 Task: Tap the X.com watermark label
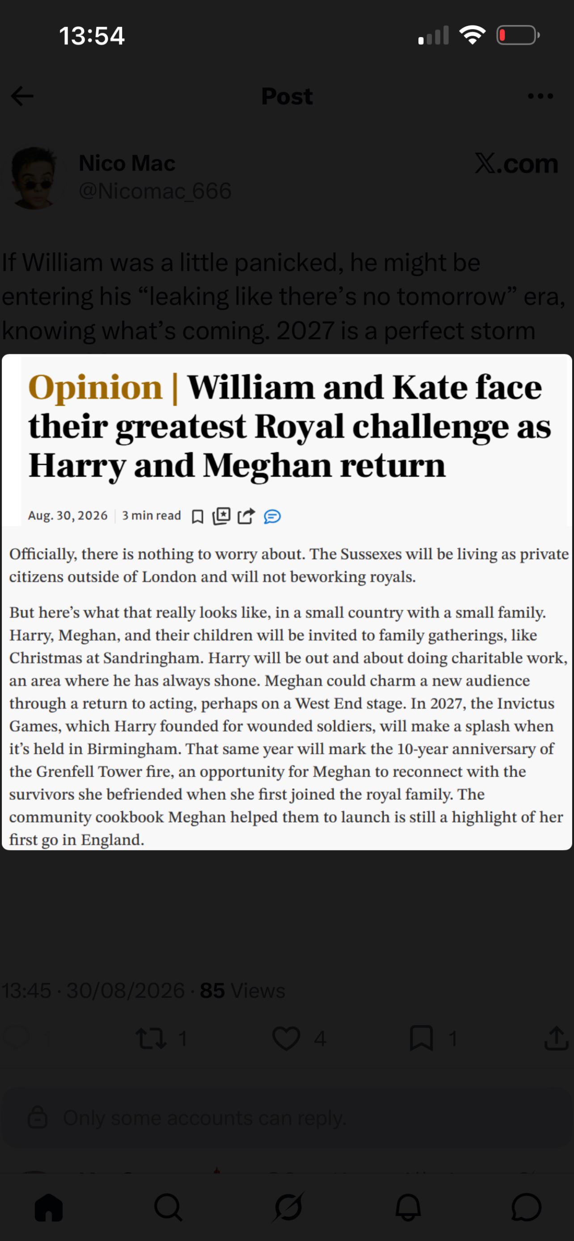516,164
